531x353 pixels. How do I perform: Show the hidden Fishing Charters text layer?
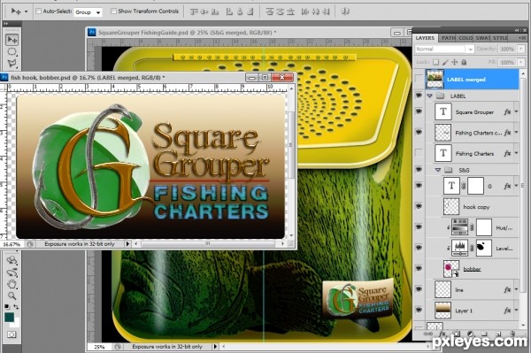419,153
